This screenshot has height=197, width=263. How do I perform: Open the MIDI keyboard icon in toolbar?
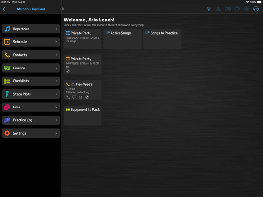tap(228, 9)
